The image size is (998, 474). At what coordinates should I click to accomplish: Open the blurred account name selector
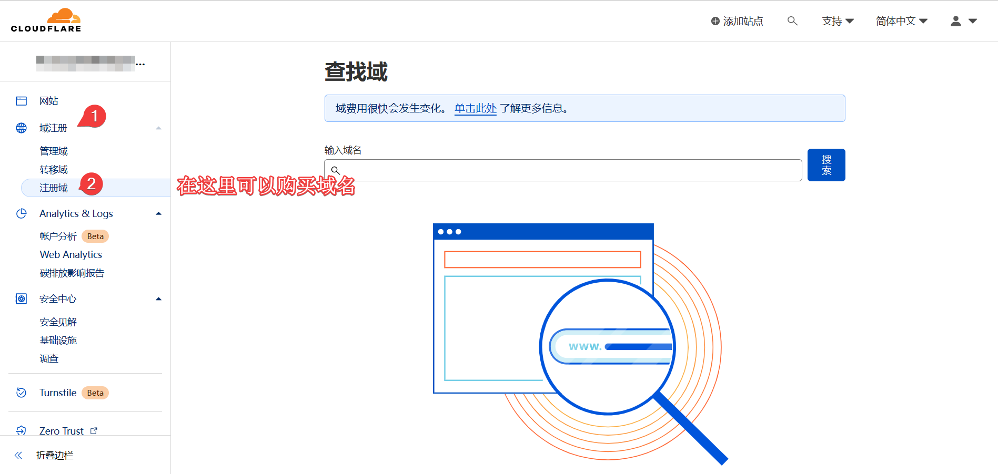click(x=90, y=64)
